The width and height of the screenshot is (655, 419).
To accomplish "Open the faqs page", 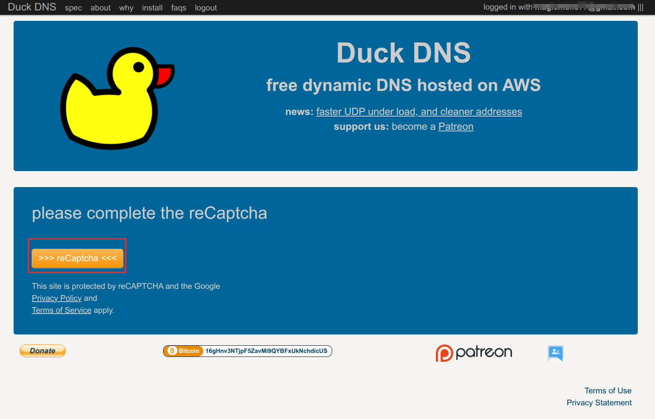I will coord(179,8).
